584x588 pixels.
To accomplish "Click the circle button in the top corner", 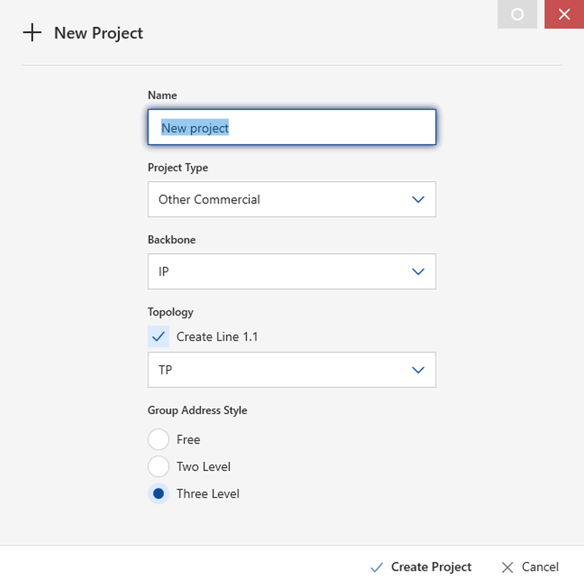I will coord(517,14).
